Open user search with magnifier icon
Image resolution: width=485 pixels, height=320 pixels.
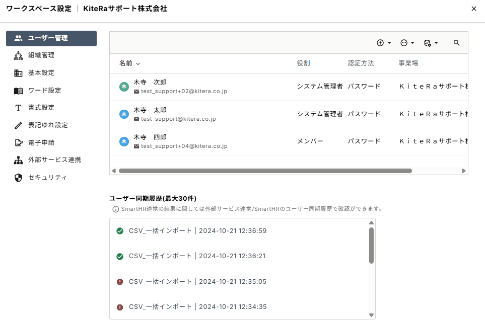[x=456, y=43]
